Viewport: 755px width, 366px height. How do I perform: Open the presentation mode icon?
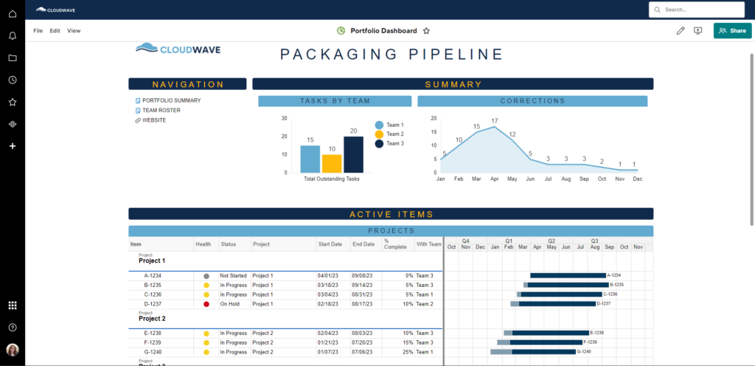[698, 31]
